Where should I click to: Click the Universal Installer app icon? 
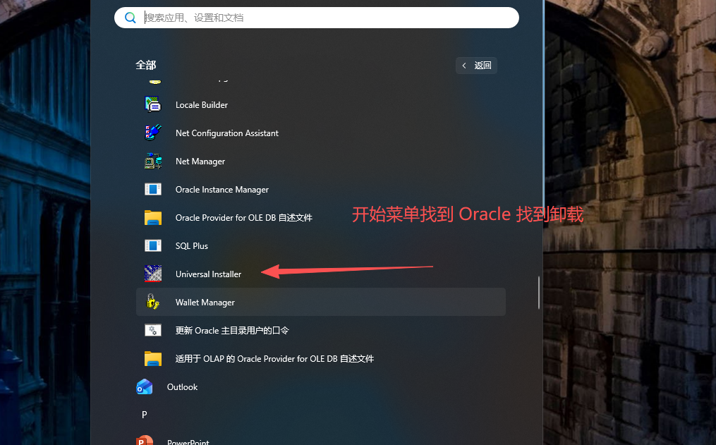pyautogui.click(x=153, y=274)
